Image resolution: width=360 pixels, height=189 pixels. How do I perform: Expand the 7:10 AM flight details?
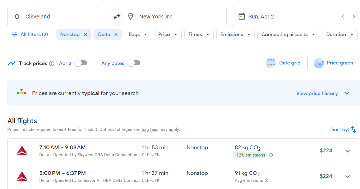(348, 151)
